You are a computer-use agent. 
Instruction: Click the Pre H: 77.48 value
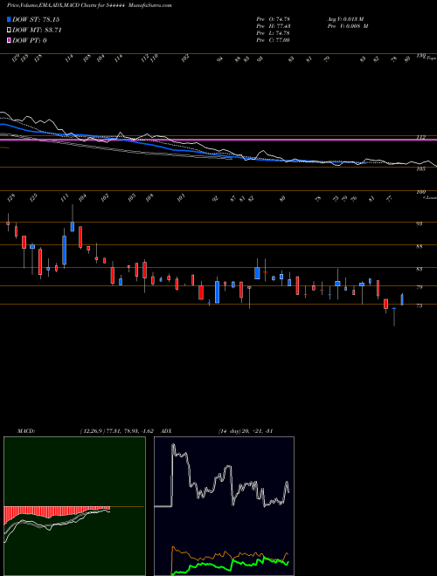pos(273,26)
